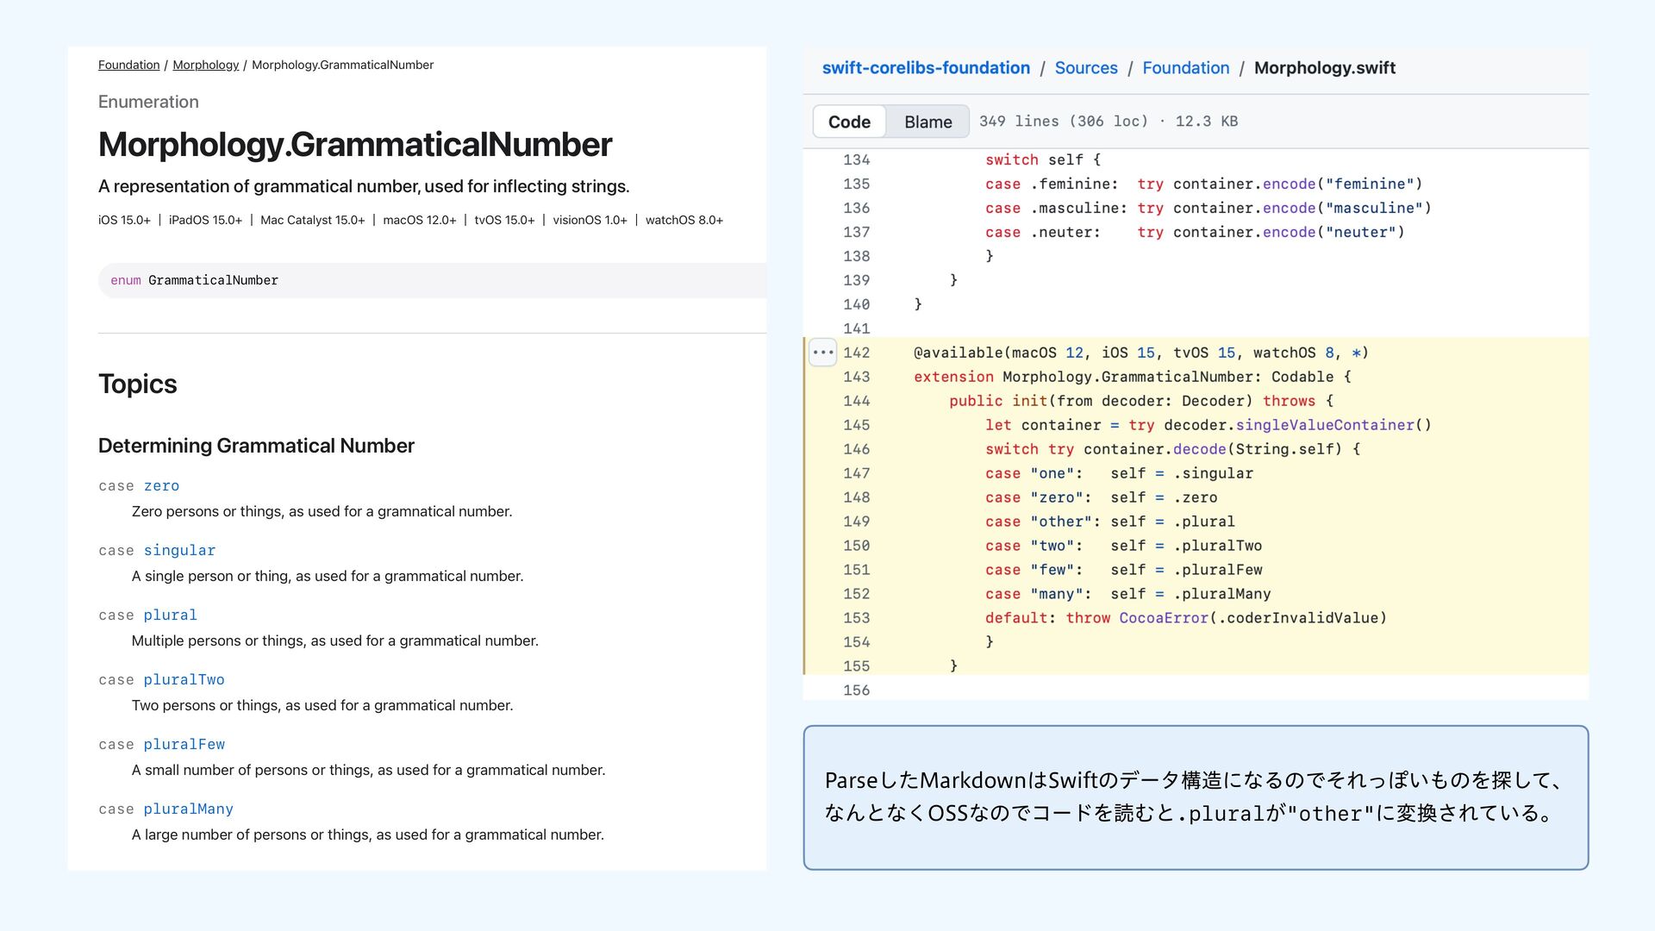Switch to the Blame view tab

pyautogui.click(x=927, y=122)
